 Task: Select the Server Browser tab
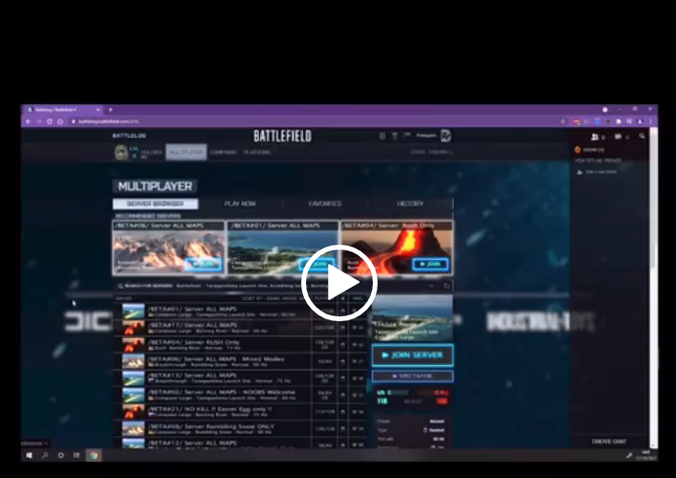(x=155, y=204)
